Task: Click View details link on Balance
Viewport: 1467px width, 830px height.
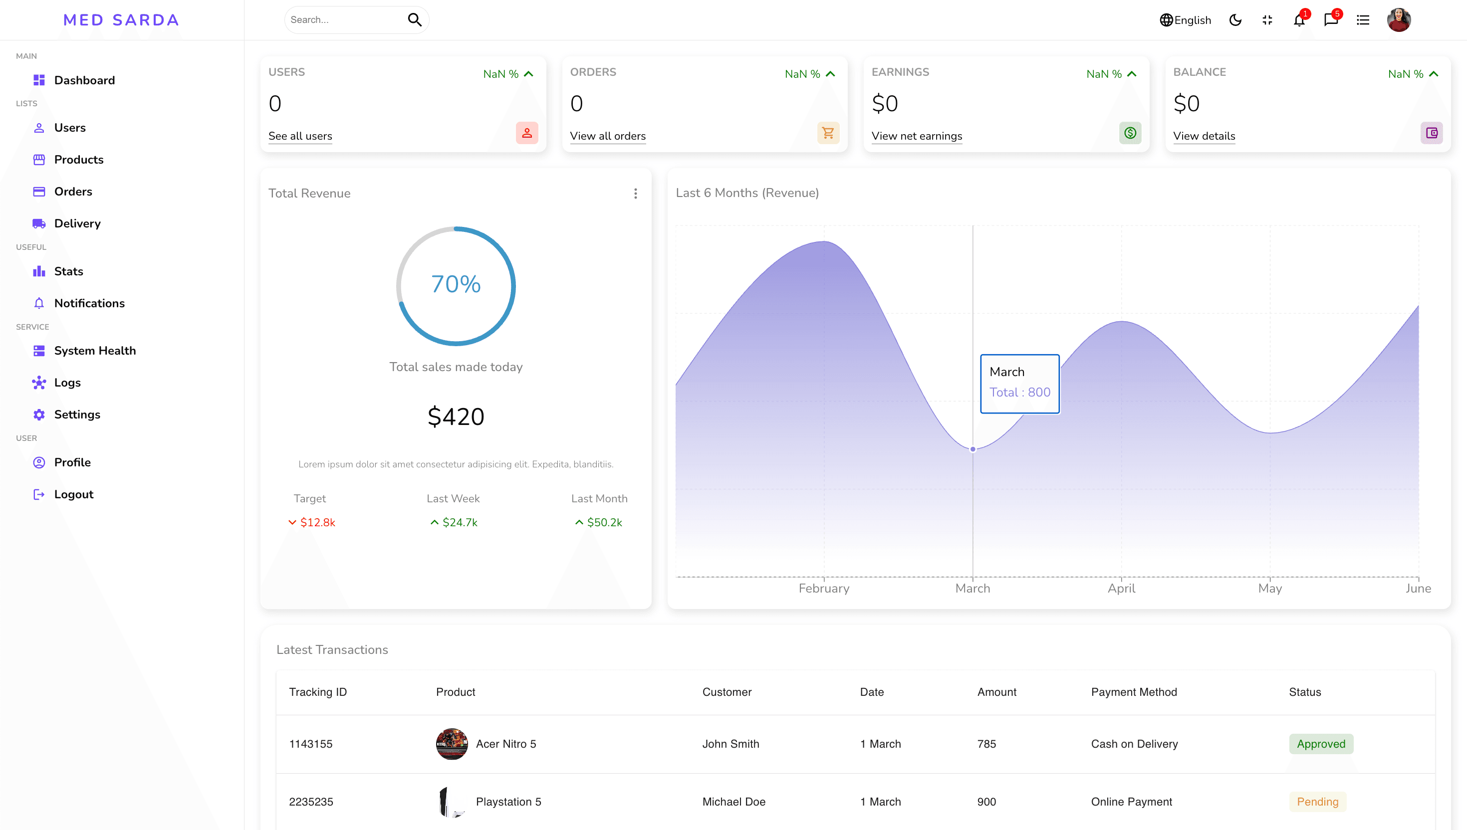Action: (1204, 136)
